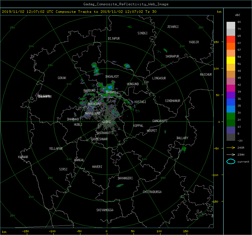252x235 pixels.
Task: Click the KOPPAL label
Action: (138, 126)
